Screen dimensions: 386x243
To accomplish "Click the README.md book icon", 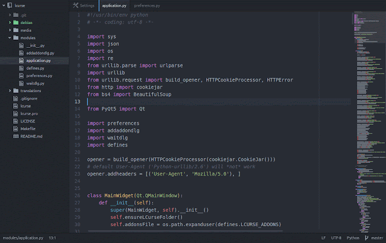I will tap(16, 136).
